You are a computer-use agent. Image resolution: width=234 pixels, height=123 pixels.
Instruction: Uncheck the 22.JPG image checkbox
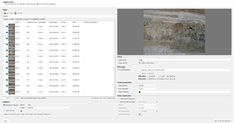7,26
